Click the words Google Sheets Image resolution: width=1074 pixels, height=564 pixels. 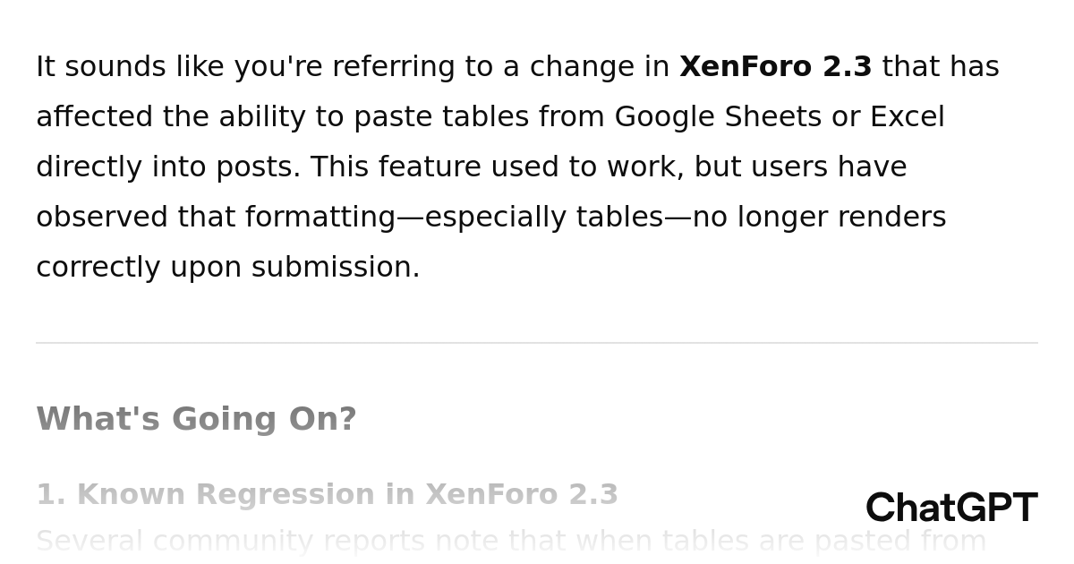[x=718, y=117]
